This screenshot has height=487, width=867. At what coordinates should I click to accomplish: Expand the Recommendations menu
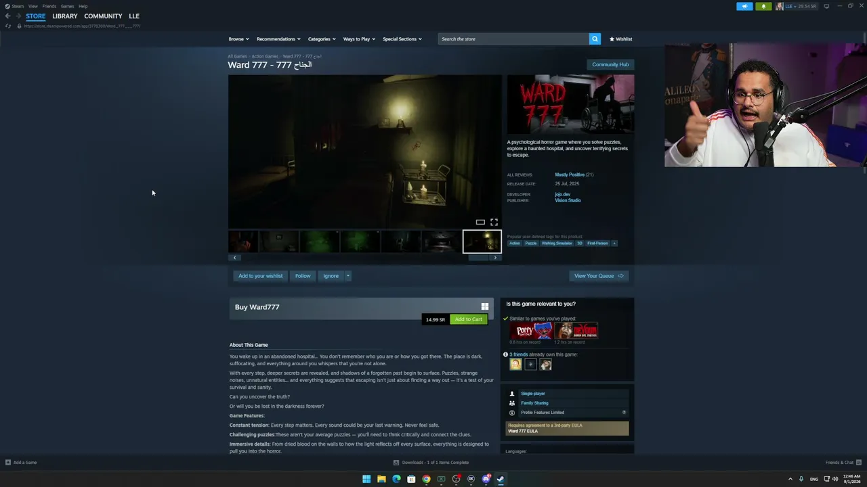click(278, 39)
